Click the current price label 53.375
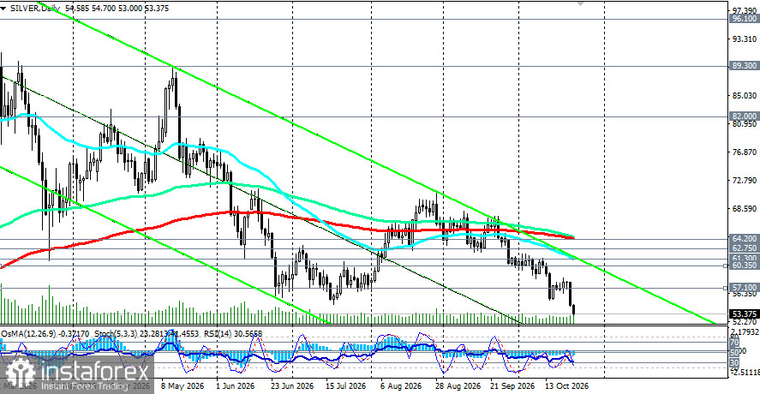This screenshot has width=760, height=394. [x=744, y=314]
